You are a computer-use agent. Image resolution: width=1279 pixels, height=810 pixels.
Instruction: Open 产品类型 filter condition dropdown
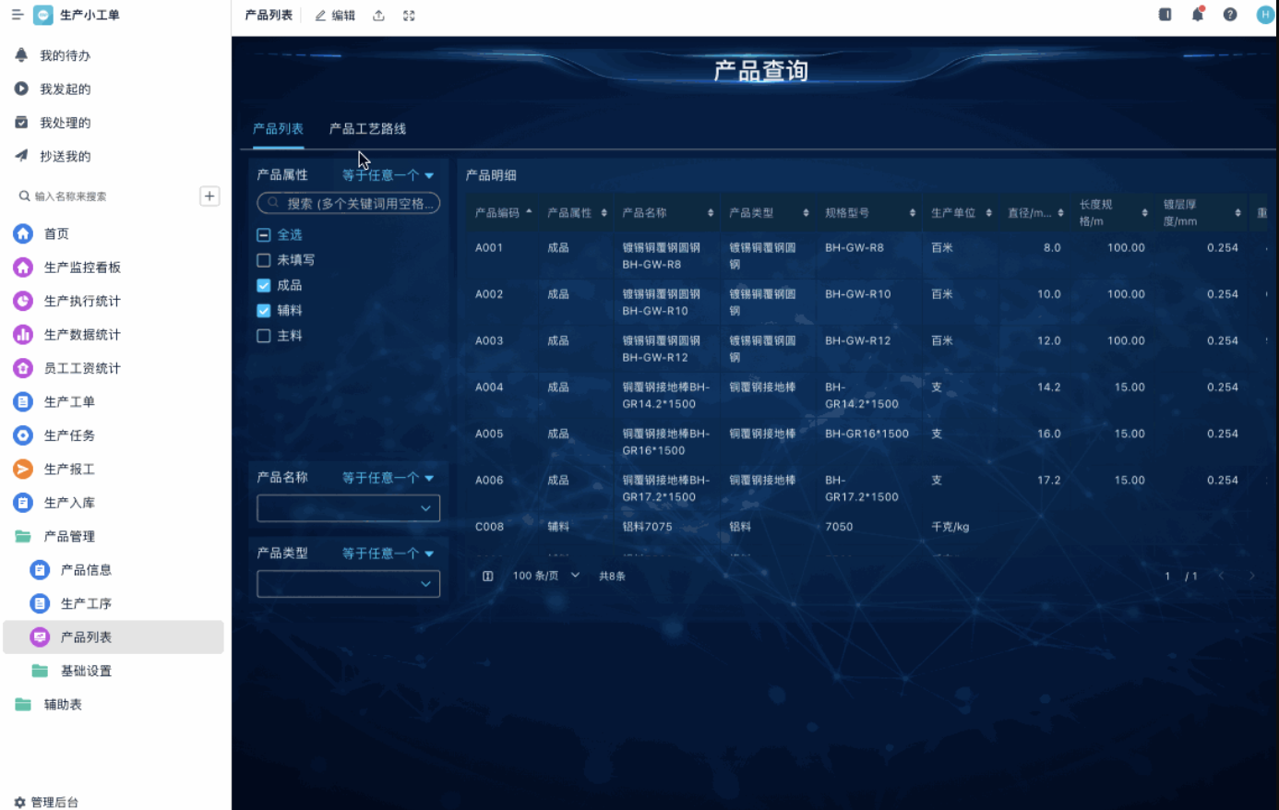coord(388,554)
